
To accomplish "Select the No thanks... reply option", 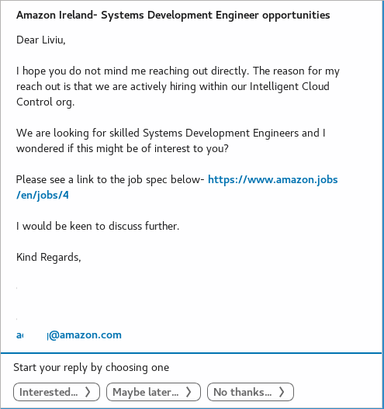I will 251,392.
